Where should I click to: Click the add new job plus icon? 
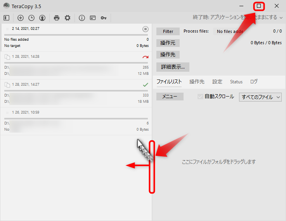[x=21, y=18]
